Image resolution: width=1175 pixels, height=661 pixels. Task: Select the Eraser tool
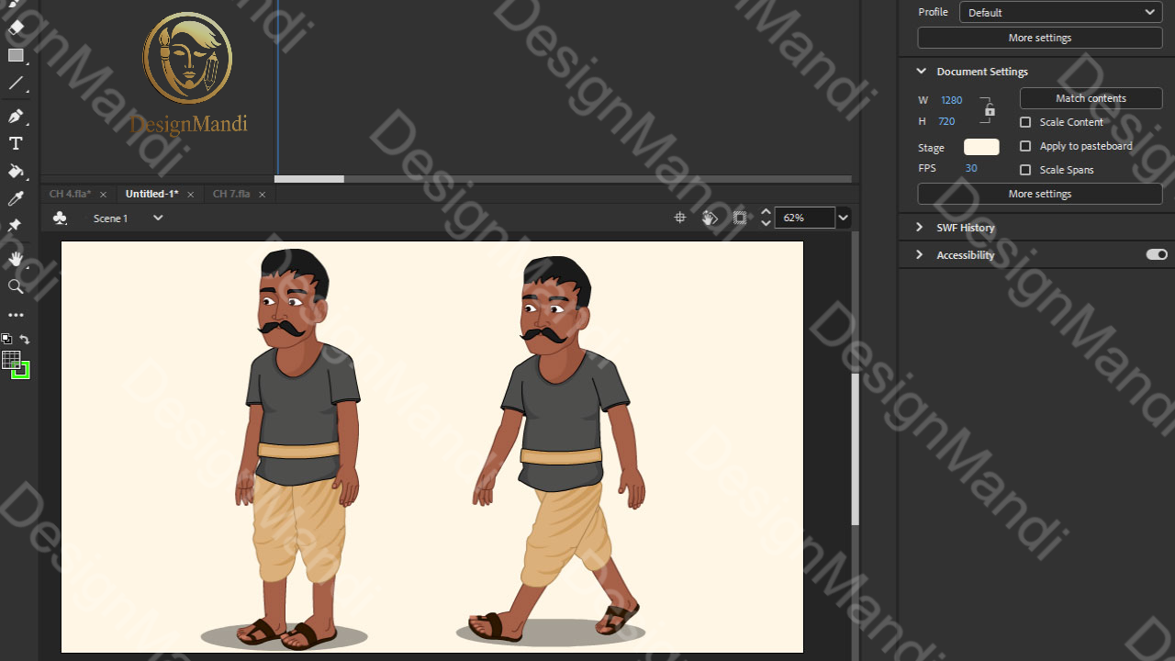(x=15, y=26)
